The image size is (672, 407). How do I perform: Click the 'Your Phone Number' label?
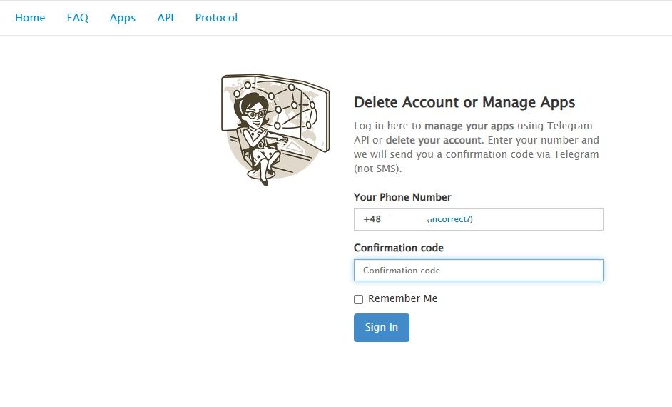[402, 197]
